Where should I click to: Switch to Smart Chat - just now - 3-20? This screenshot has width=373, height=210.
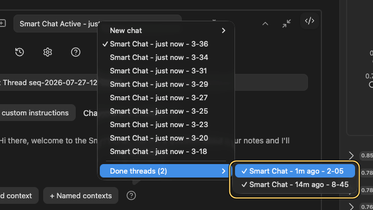(x=166, y=138)
